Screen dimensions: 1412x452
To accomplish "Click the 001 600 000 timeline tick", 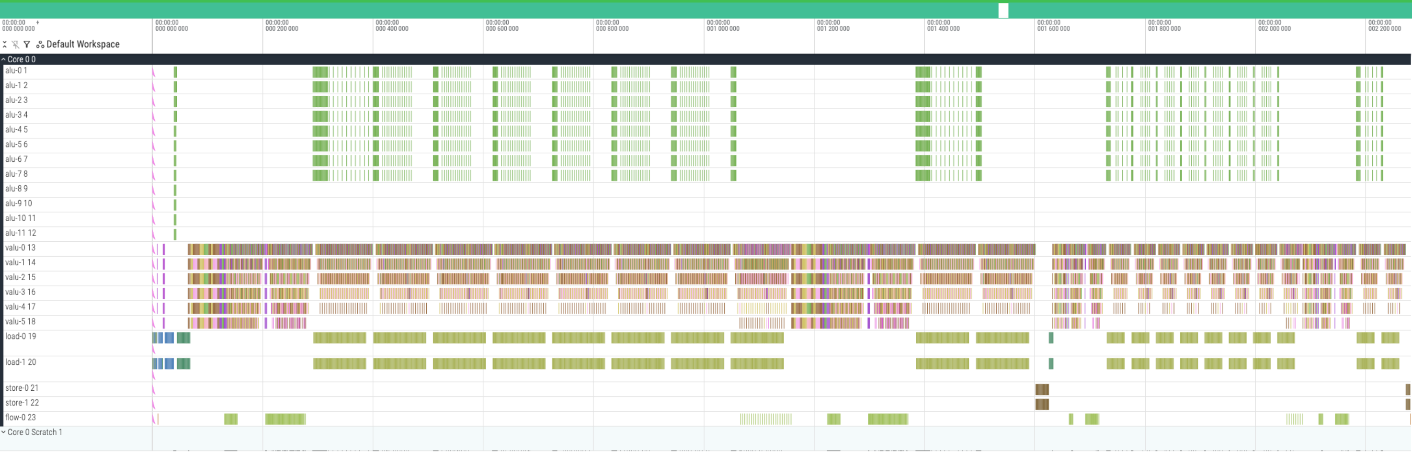I will pos(1053,29).
